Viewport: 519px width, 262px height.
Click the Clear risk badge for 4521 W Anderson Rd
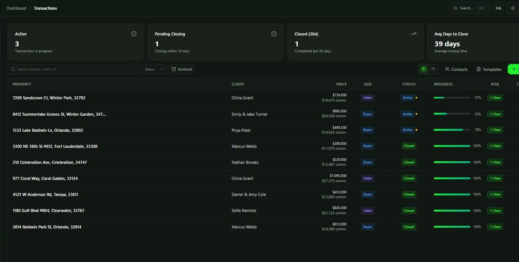pos(495,194)
